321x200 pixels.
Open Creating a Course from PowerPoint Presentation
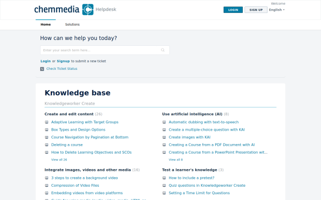[218, 152]
